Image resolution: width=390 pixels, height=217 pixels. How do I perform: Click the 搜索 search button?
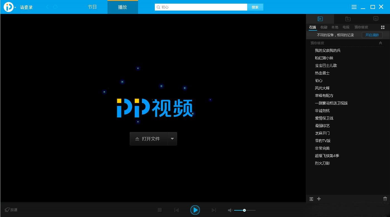tap(255, 7)
